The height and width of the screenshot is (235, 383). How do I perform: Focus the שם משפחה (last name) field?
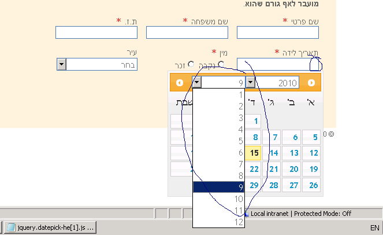188,32
